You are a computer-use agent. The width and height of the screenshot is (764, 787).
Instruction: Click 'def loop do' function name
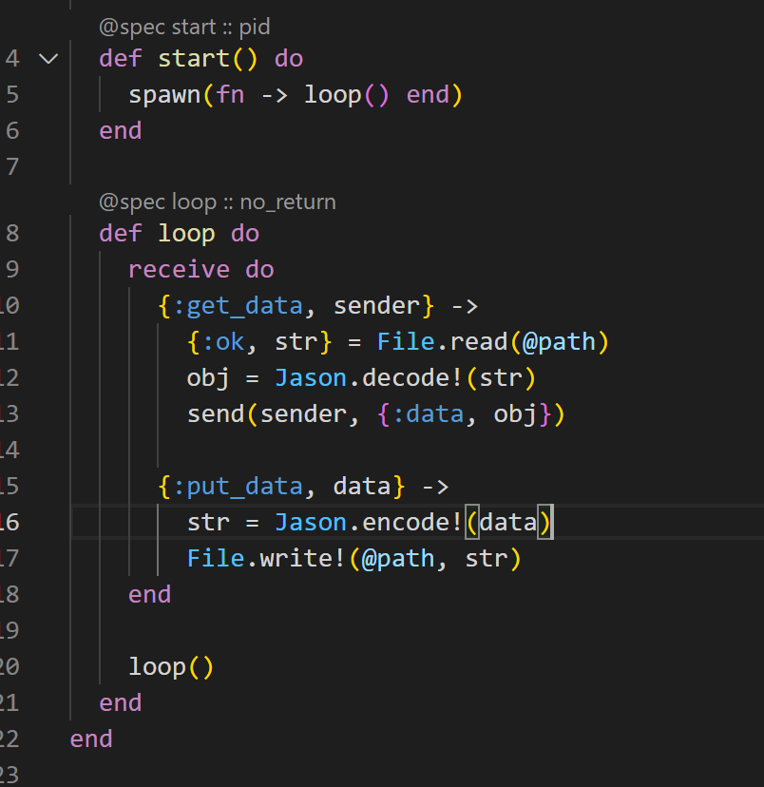click(186, 234)
